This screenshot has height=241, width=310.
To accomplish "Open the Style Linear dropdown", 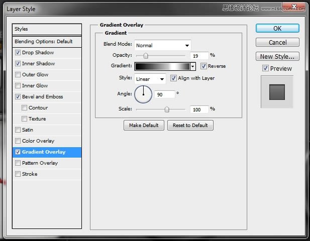I will (150, 79).
